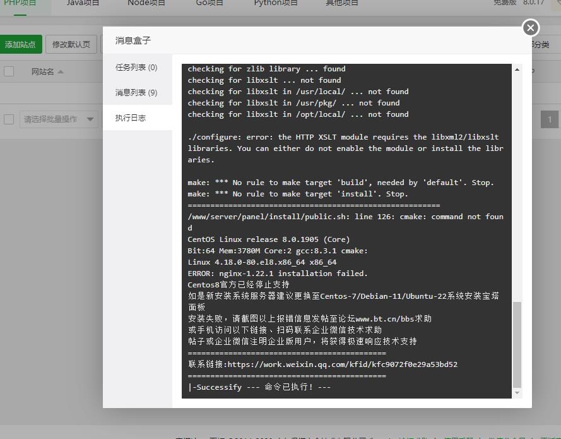Click the Successify 命令已执行 line

[259, 387]
